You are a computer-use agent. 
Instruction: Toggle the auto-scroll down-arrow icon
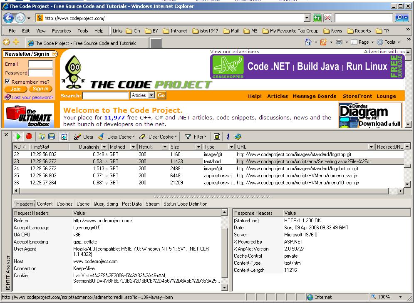click(x=64, y=137)
